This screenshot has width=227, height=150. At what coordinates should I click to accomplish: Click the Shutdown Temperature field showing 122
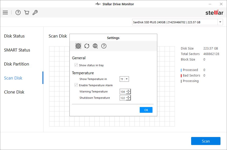pos(123,98)
